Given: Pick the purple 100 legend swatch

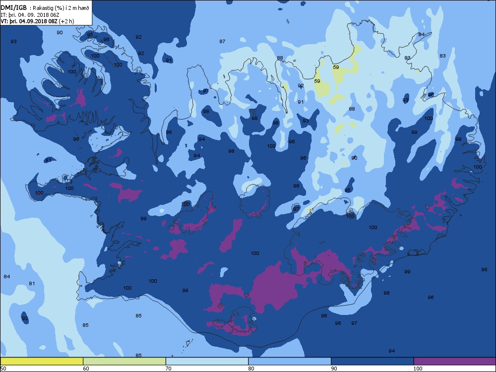Looking at the screenshot, I should click(455, 361).
